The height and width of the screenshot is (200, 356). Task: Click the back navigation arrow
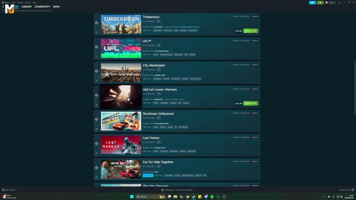coord(3,7)
